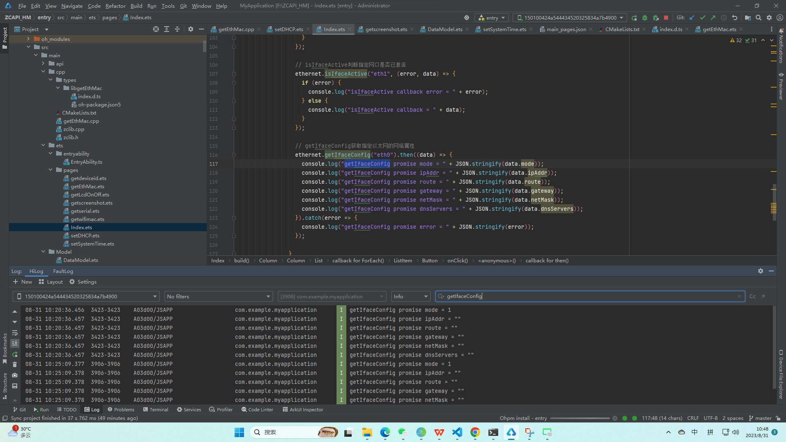Open device selector dropdown in top toolbar
This screenshot has height=442, width=786.
tap(569, 18)
